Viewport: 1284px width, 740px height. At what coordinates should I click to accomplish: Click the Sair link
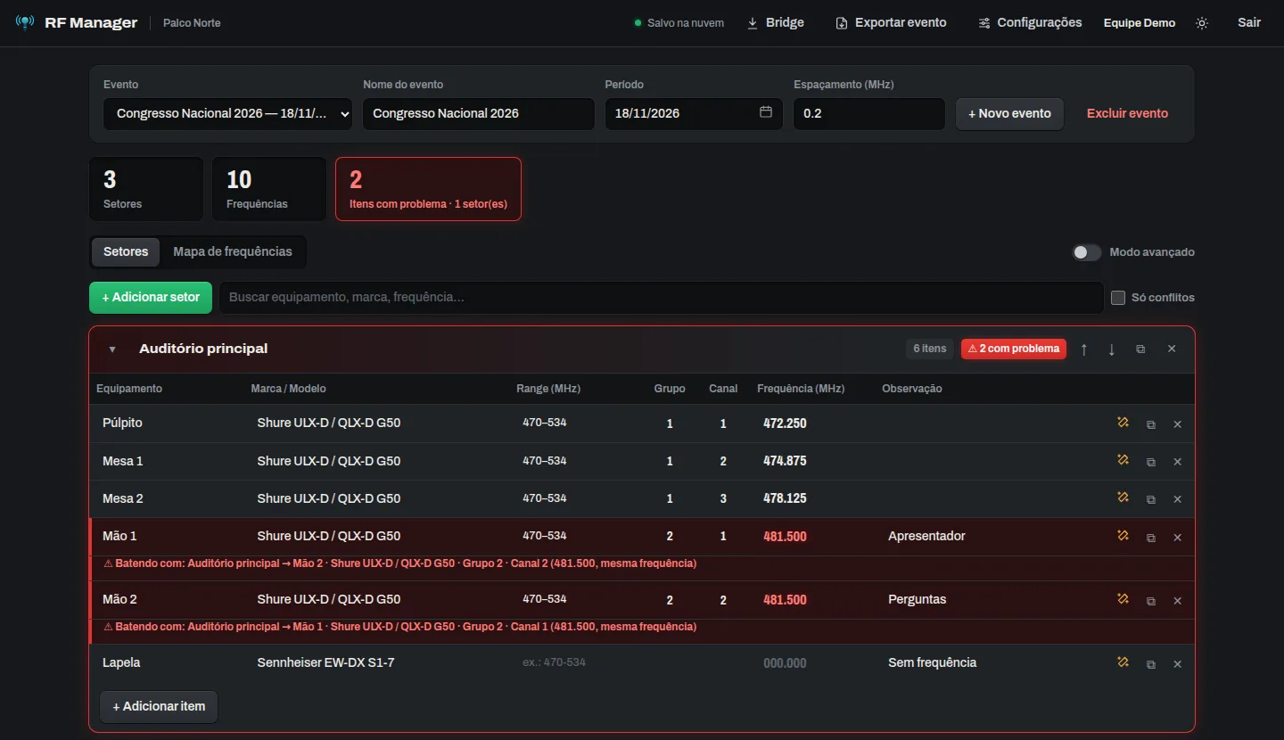point(1249,23)
